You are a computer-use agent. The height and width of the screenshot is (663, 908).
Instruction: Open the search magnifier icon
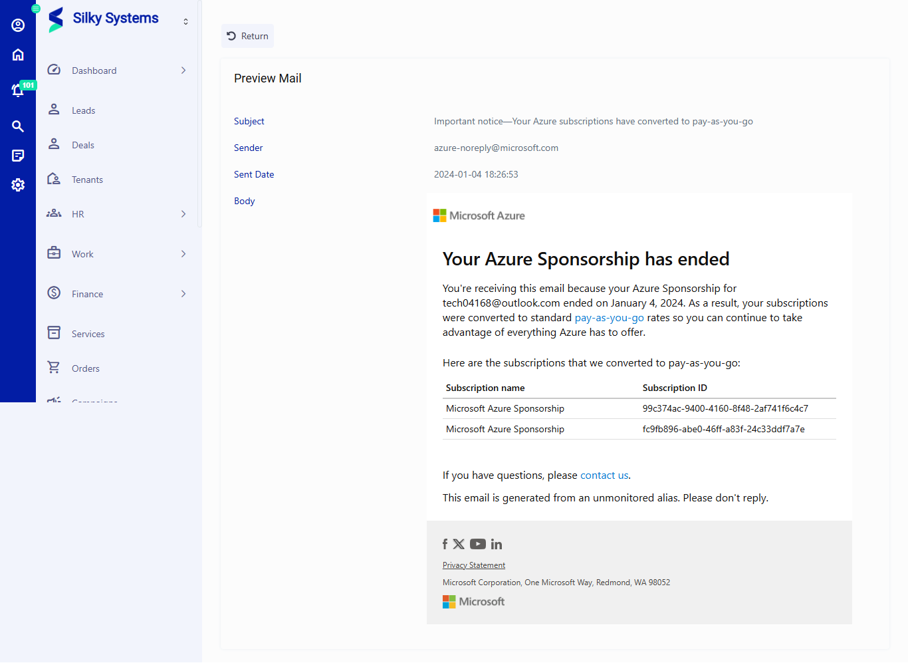point(18,126)
